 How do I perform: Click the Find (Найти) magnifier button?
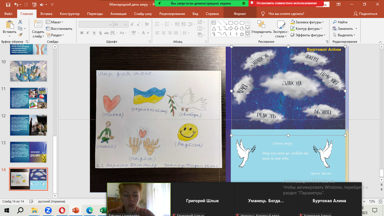(x=340, y=22)
